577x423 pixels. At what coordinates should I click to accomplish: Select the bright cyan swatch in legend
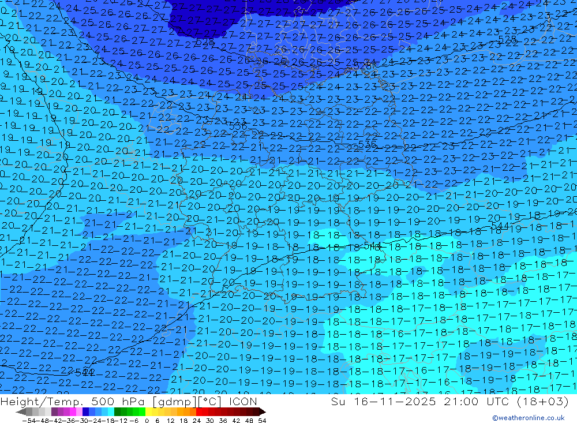pos(111,411)
